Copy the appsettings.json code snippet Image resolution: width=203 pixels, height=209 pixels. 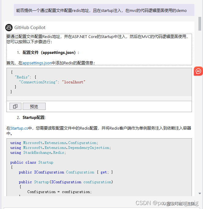pyautogui.click(x=15, y=106)
